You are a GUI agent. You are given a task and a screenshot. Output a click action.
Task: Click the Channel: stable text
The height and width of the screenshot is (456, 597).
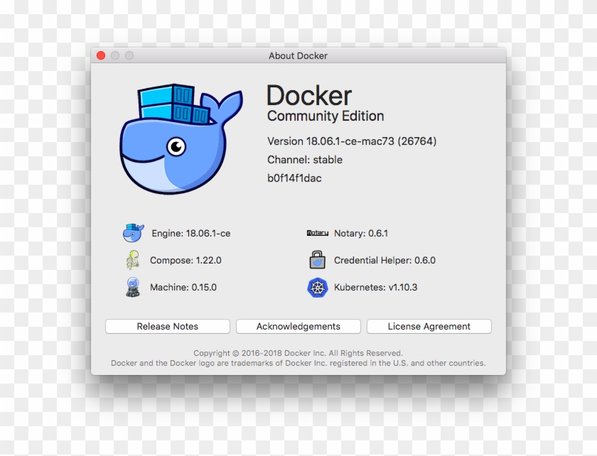pyautogui.click(x=305, y=160)
